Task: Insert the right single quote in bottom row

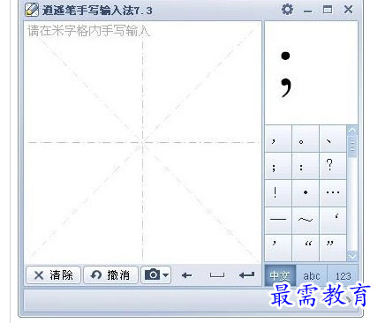Action: (x=278, y=247)
